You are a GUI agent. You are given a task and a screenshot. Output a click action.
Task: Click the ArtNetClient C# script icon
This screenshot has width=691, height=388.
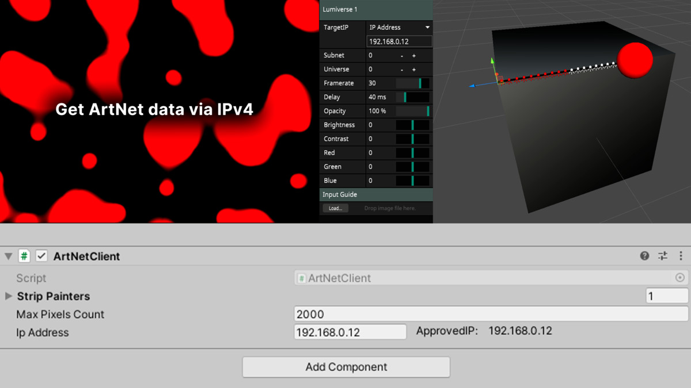point(24,256)
